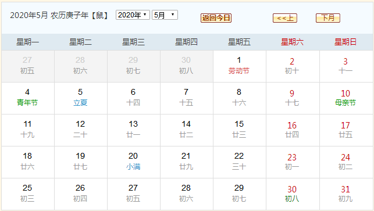
Task: Open the 5月 month dropdown
Action: [x=165, y=15]
